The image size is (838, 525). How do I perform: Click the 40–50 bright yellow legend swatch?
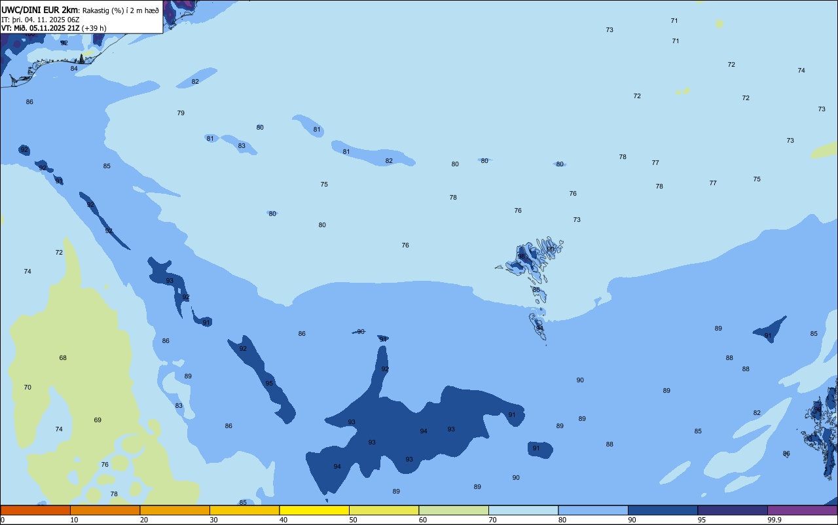point(314,511)
